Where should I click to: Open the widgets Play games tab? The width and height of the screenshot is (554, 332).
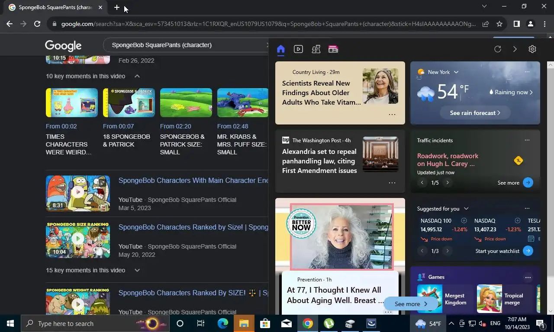pos(316,49)
